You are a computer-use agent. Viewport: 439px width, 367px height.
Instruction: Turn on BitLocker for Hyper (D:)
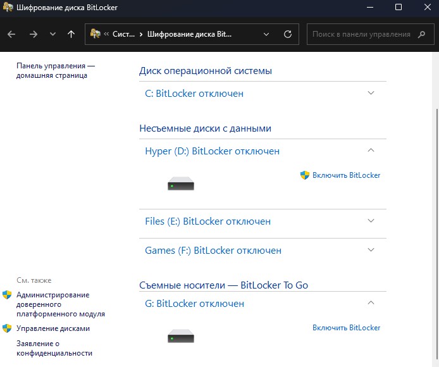click(x=346, y=175)
